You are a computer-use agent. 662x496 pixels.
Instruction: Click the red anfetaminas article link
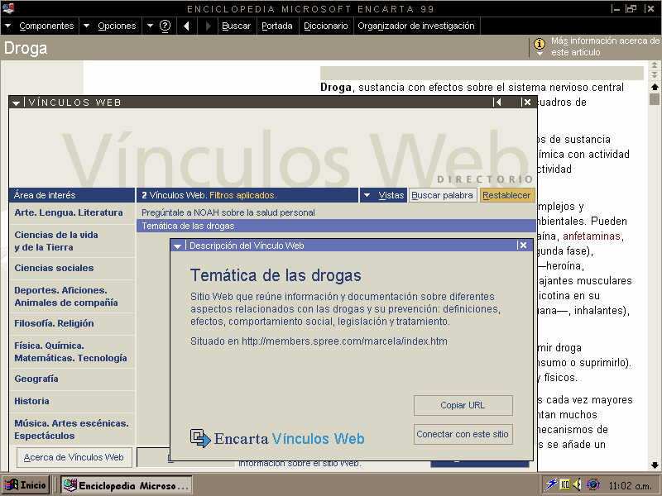592,236
